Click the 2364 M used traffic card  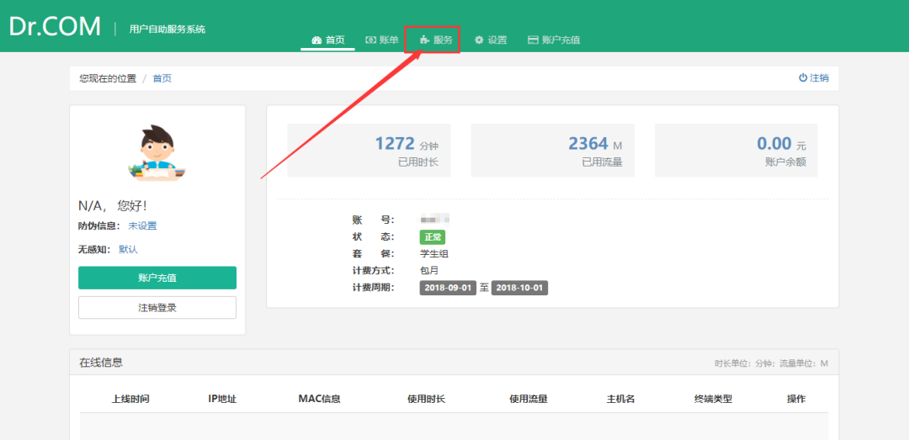[552, 151]
